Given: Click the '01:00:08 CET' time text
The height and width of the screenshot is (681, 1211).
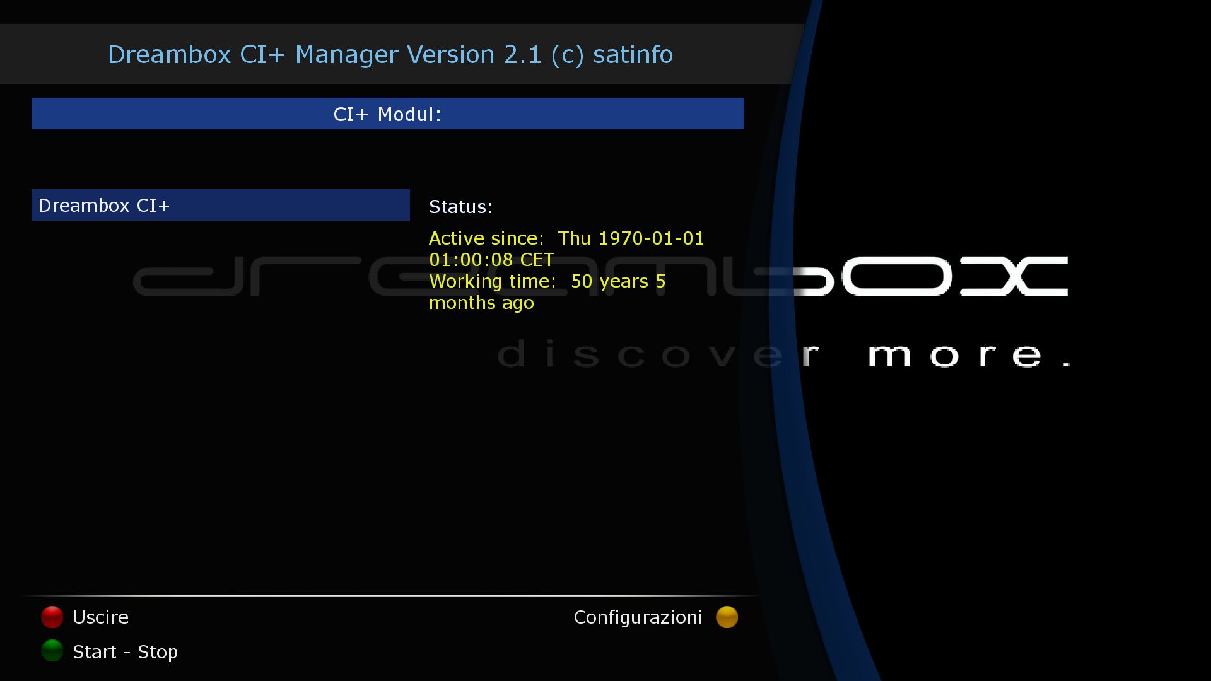Looking at the screenshot, I should (491, 259).
